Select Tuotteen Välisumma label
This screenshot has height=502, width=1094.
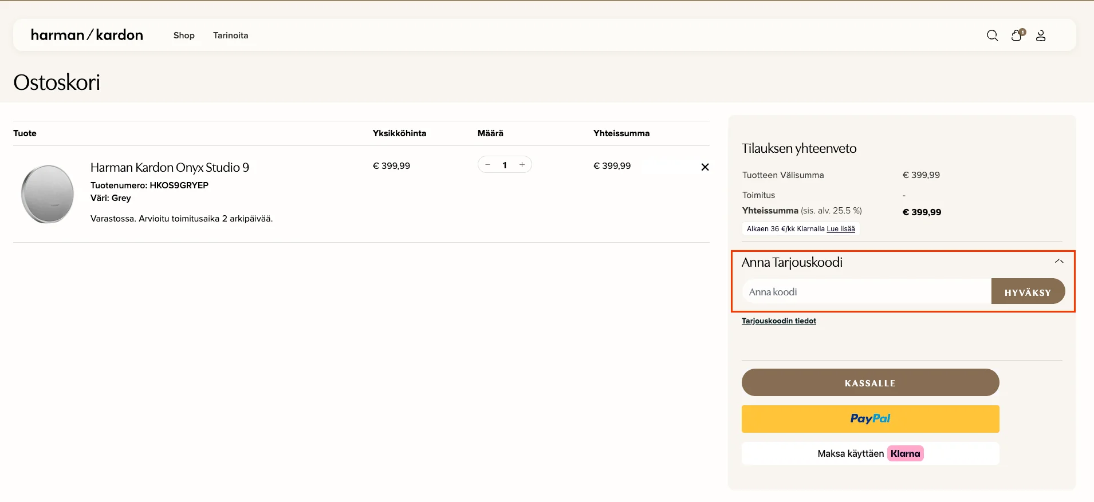783,175
